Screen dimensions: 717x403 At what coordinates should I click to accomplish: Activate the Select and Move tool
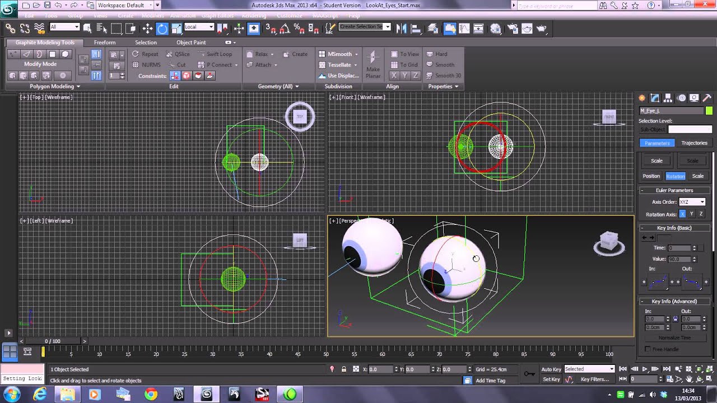pyautogui.click(x=147, y=29)
